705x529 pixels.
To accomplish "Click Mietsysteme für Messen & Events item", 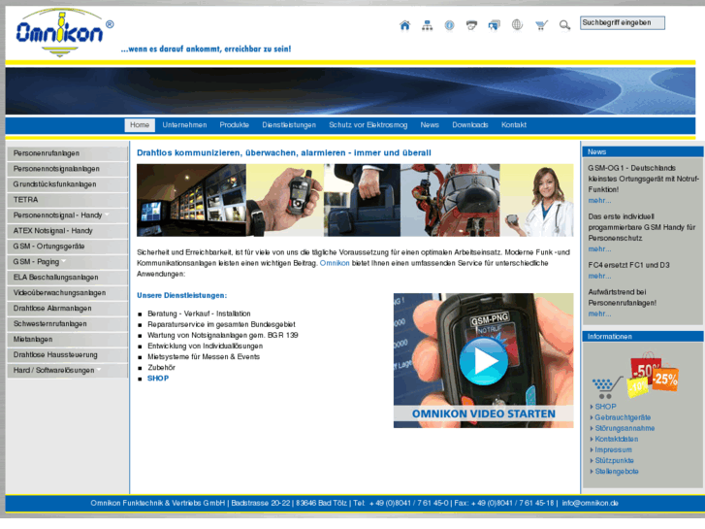I will pos(204,357).
